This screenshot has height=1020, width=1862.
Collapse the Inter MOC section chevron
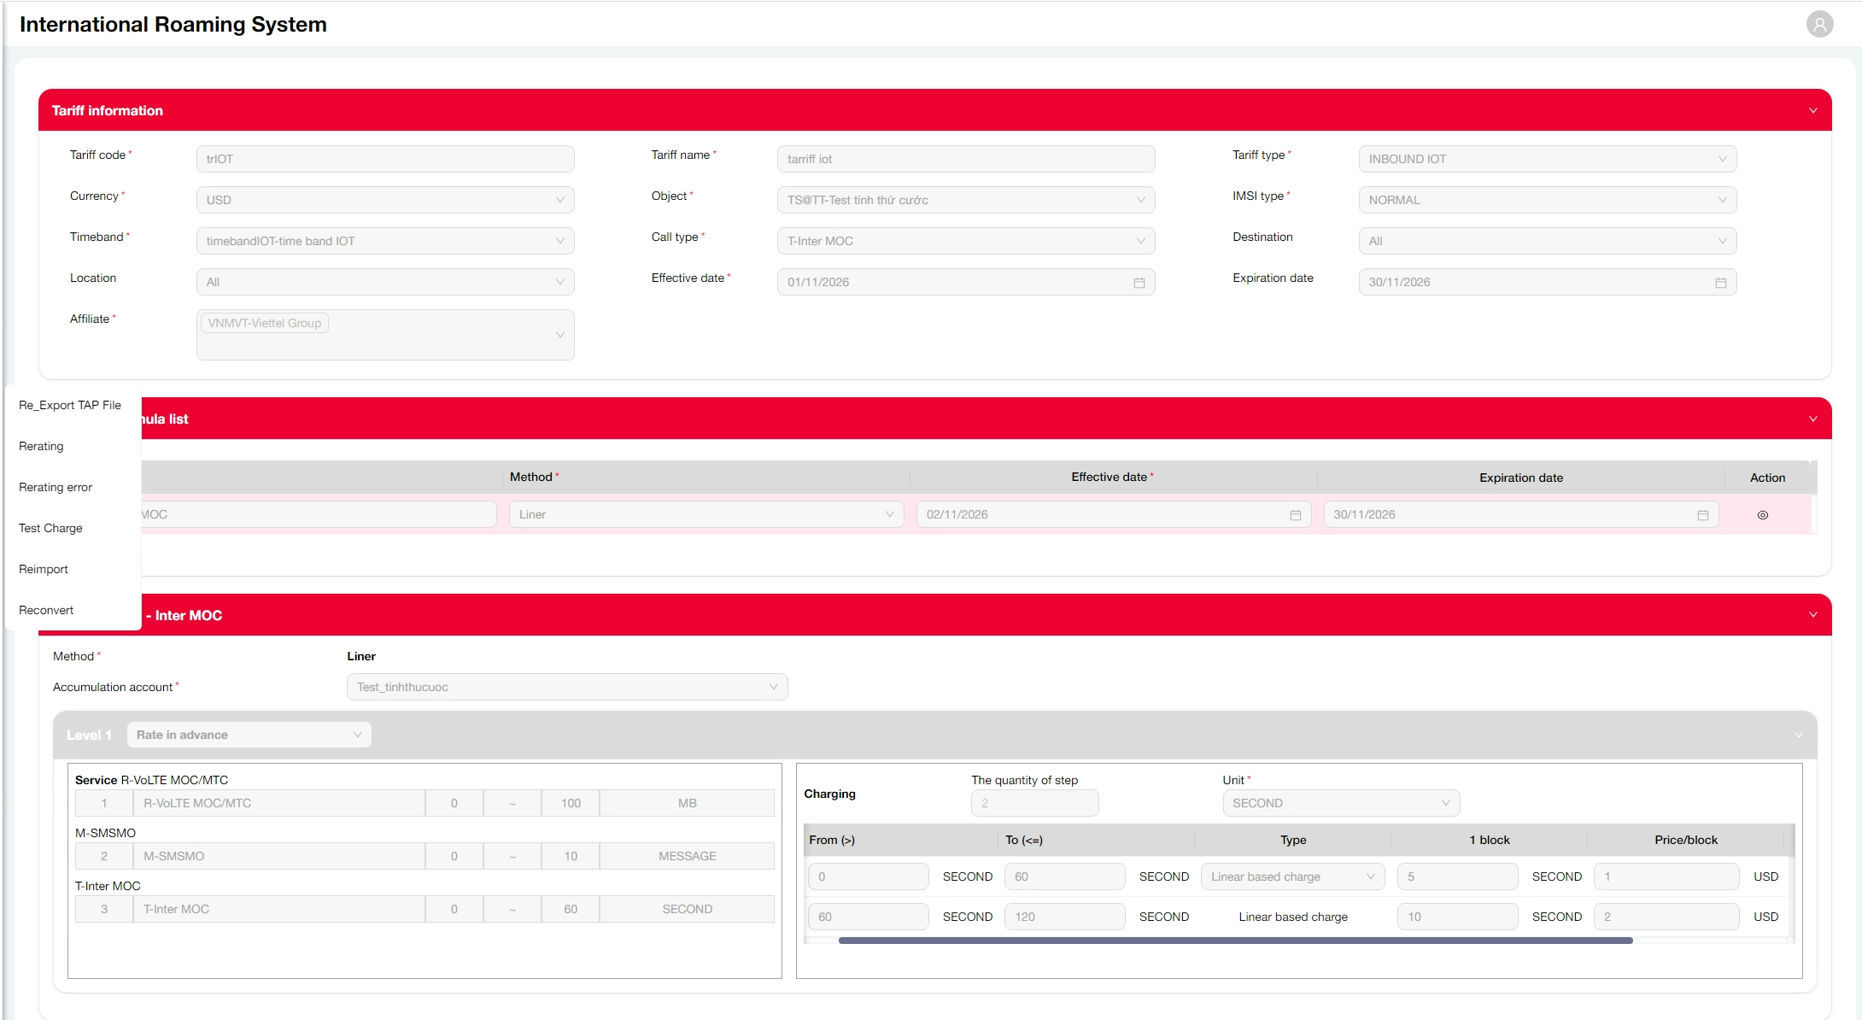click(1812, 615)
